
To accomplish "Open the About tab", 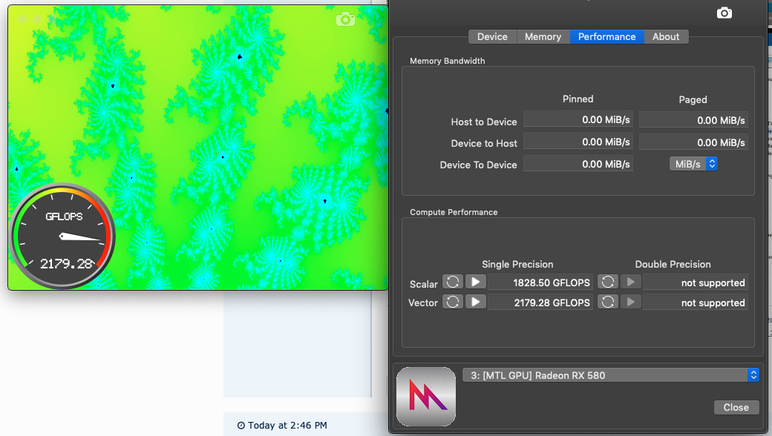I will click(666, 37).
